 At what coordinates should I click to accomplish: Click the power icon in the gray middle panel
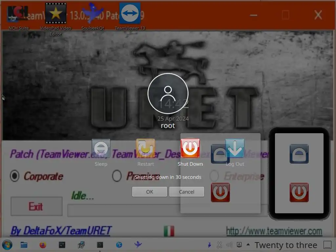[220, 192]
